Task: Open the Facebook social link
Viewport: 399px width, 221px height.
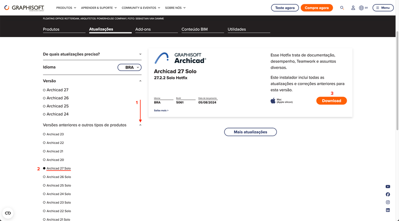Action: [x=388, y=194]
